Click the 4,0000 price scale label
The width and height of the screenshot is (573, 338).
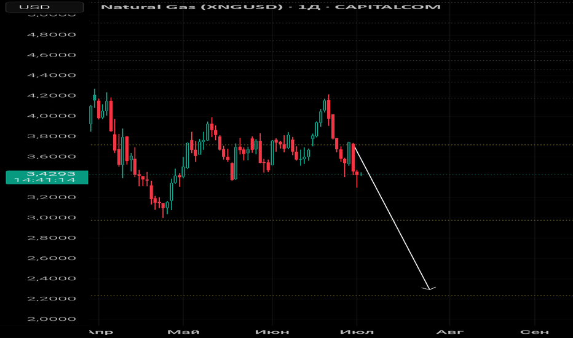[x=52, y=116]
